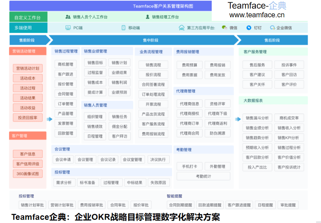The width and height of the screenshot is (321, 223).
Task: Click the 提成计算 box
Action: tap(95, 92)
